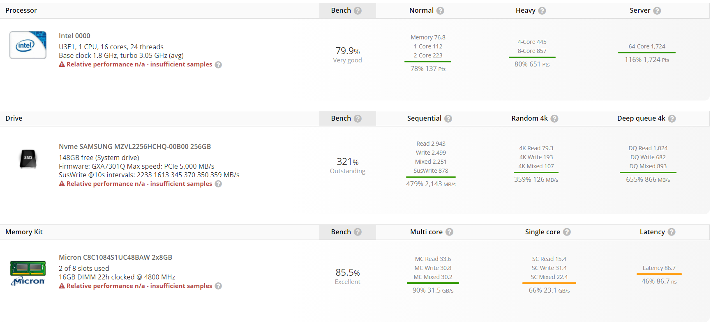Open the Multi core help icon
The width and height of the screenshot is (711, 334).
[450, 232]
